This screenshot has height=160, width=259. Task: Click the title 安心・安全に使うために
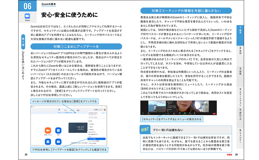(x=69, y=15)
